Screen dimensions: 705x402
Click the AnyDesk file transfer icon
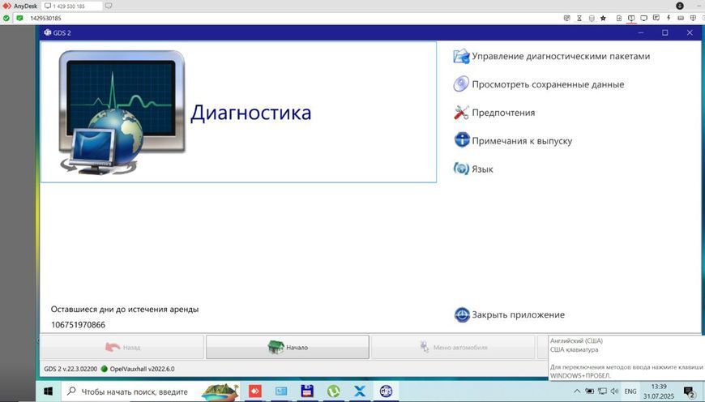619,18
